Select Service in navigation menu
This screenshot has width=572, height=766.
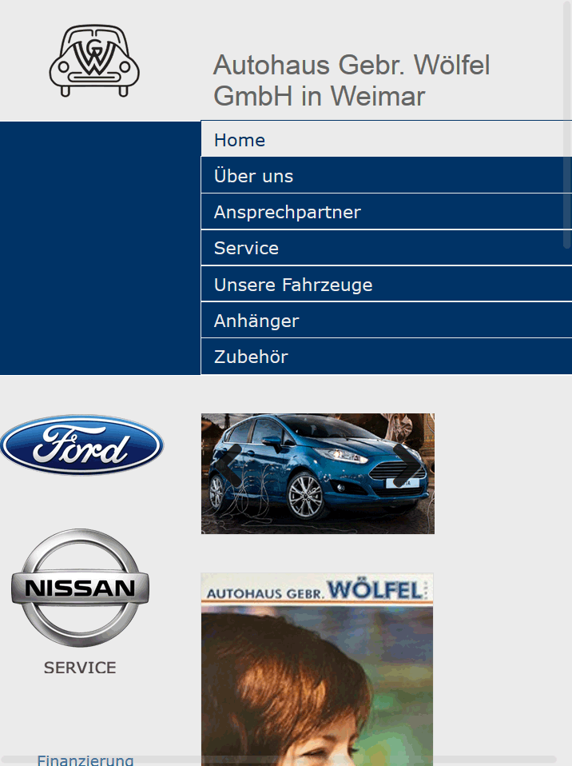pos(386,248)
